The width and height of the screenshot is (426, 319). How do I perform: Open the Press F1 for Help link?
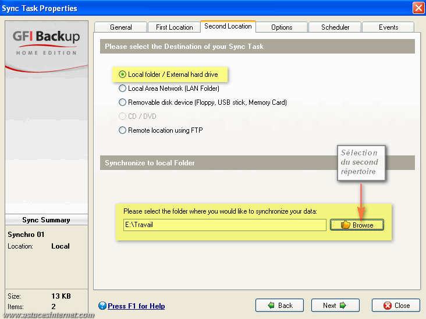coord(136,306)
